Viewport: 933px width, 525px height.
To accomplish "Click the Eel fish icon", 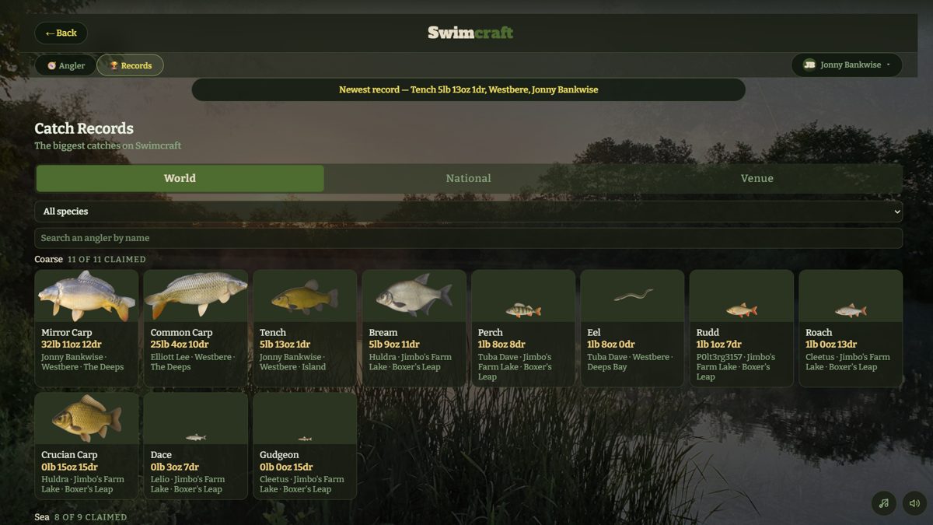I will [x=633, y=296].
